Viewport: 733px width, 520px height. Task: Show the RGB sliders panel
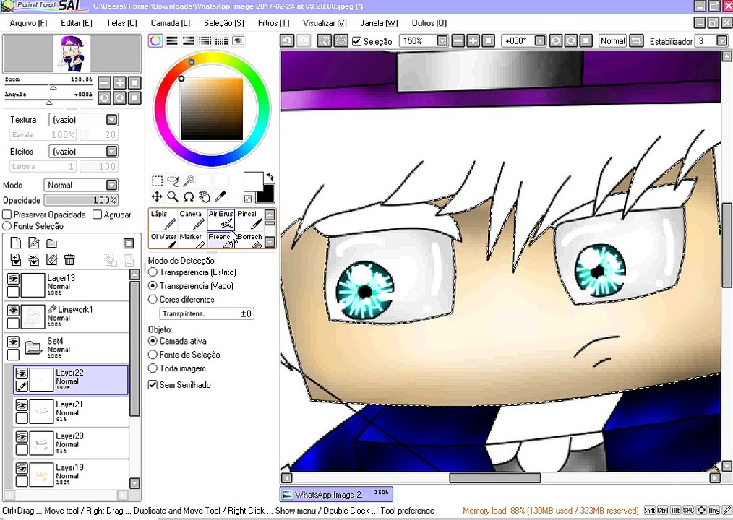tap(172, 40)
